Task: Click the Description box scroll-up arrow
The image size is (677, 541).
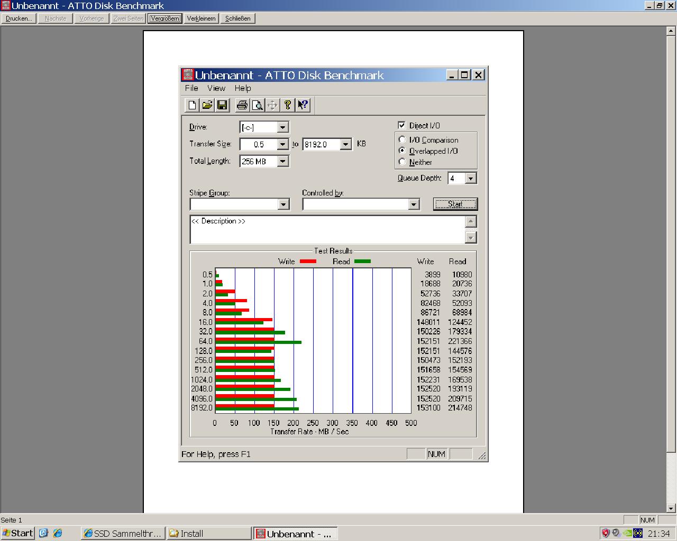Action: [471, 221]
